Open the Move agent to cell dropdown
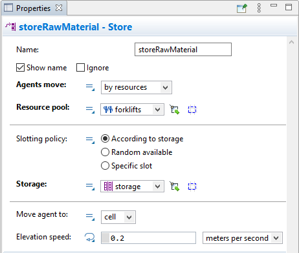 click(118, 217)
